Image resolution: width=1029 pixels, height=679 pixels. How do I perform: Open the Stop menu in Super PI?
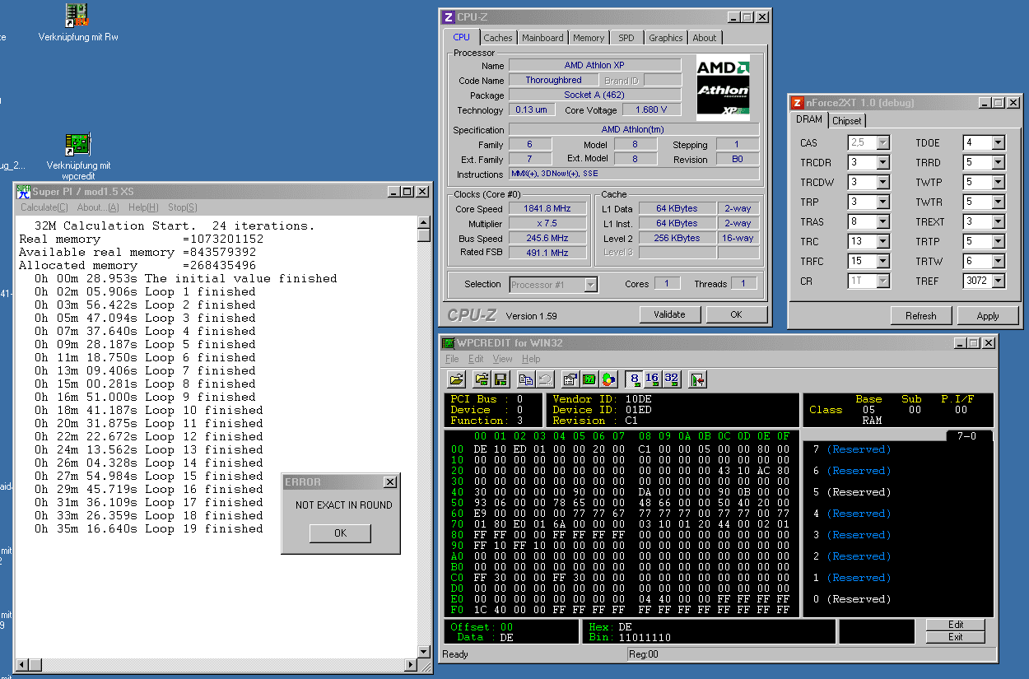point(183,207)
